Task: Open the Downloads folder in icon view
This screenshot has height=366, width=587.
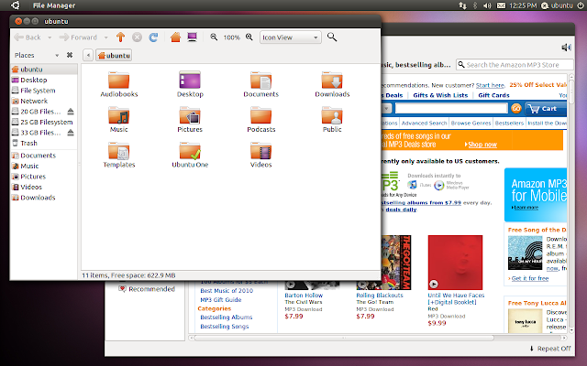Action: (x=332, y=80)
